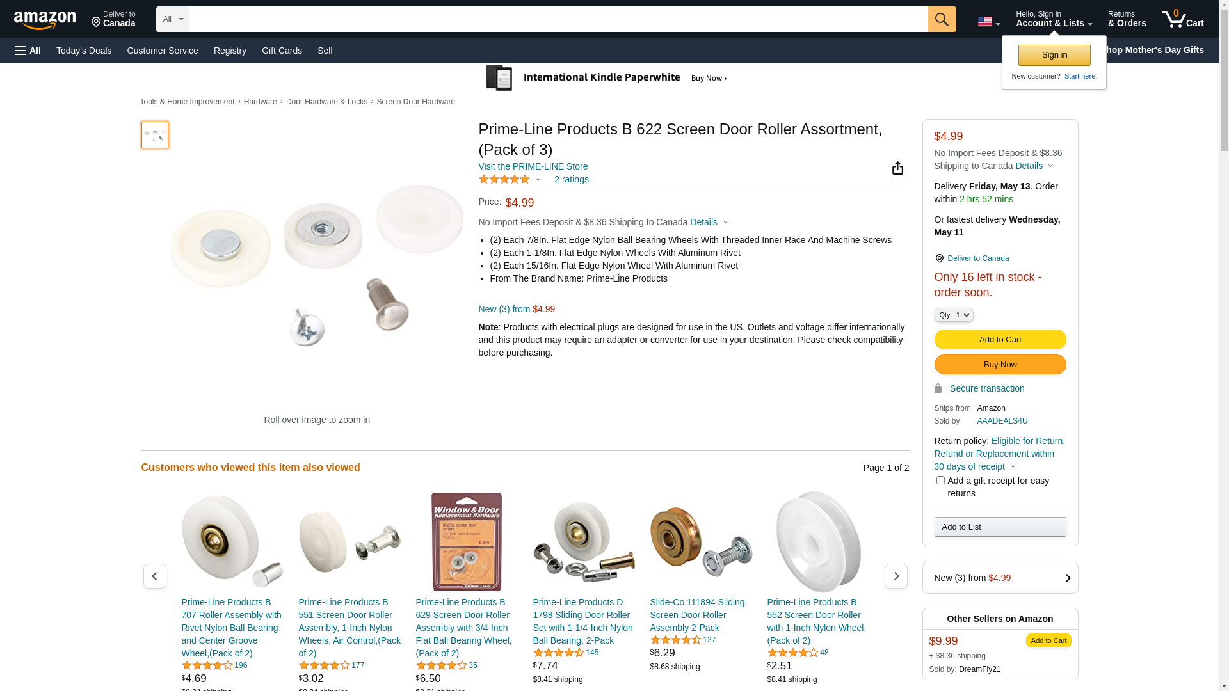Select the product image thumbnail
1229x691 pixels.
154,135
